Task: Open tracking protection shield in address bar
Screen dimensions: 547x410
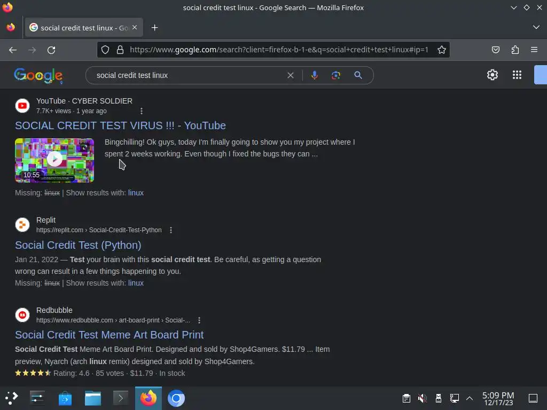Action: tap(105, 50)
